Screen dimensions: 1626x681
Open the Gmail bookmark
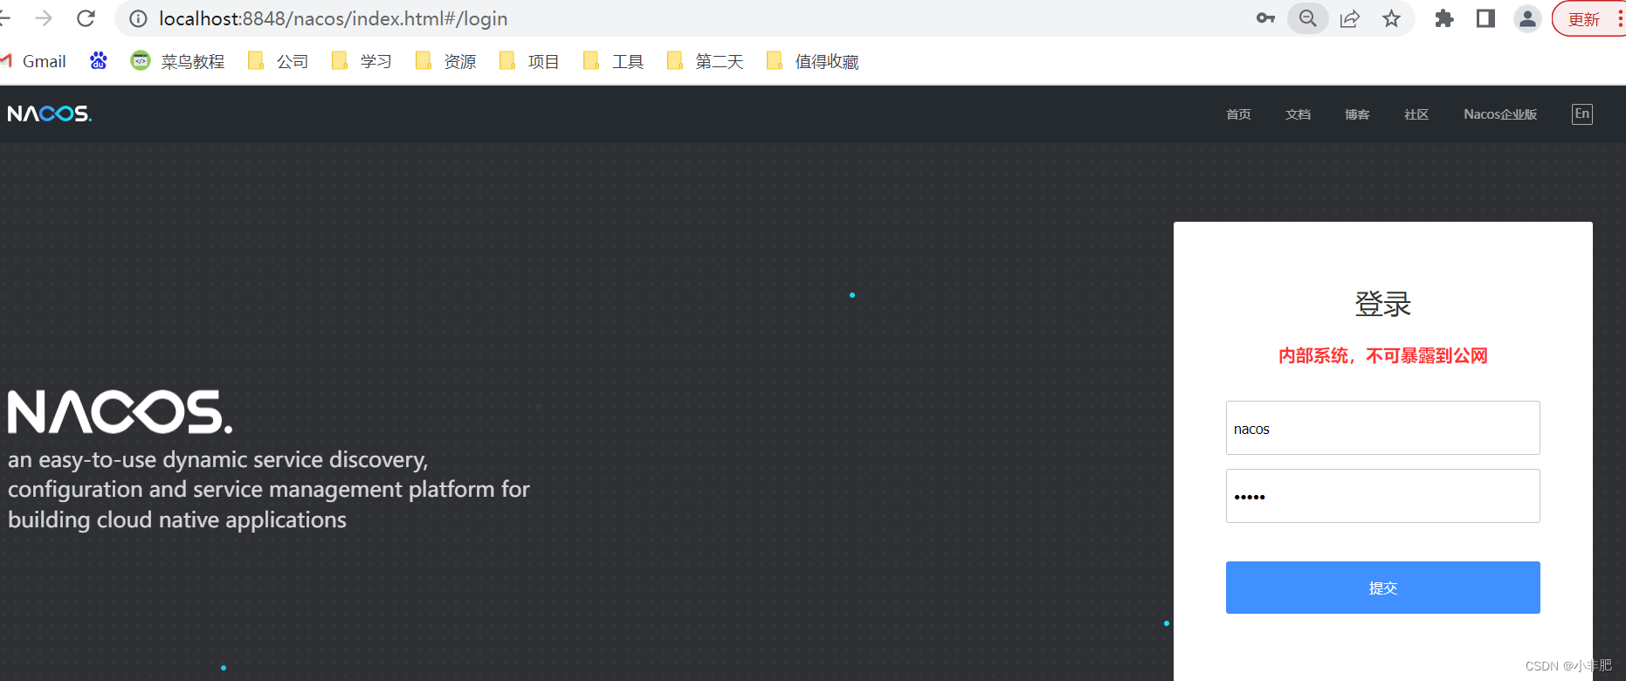pyautogui.click(x=34, y=61)
